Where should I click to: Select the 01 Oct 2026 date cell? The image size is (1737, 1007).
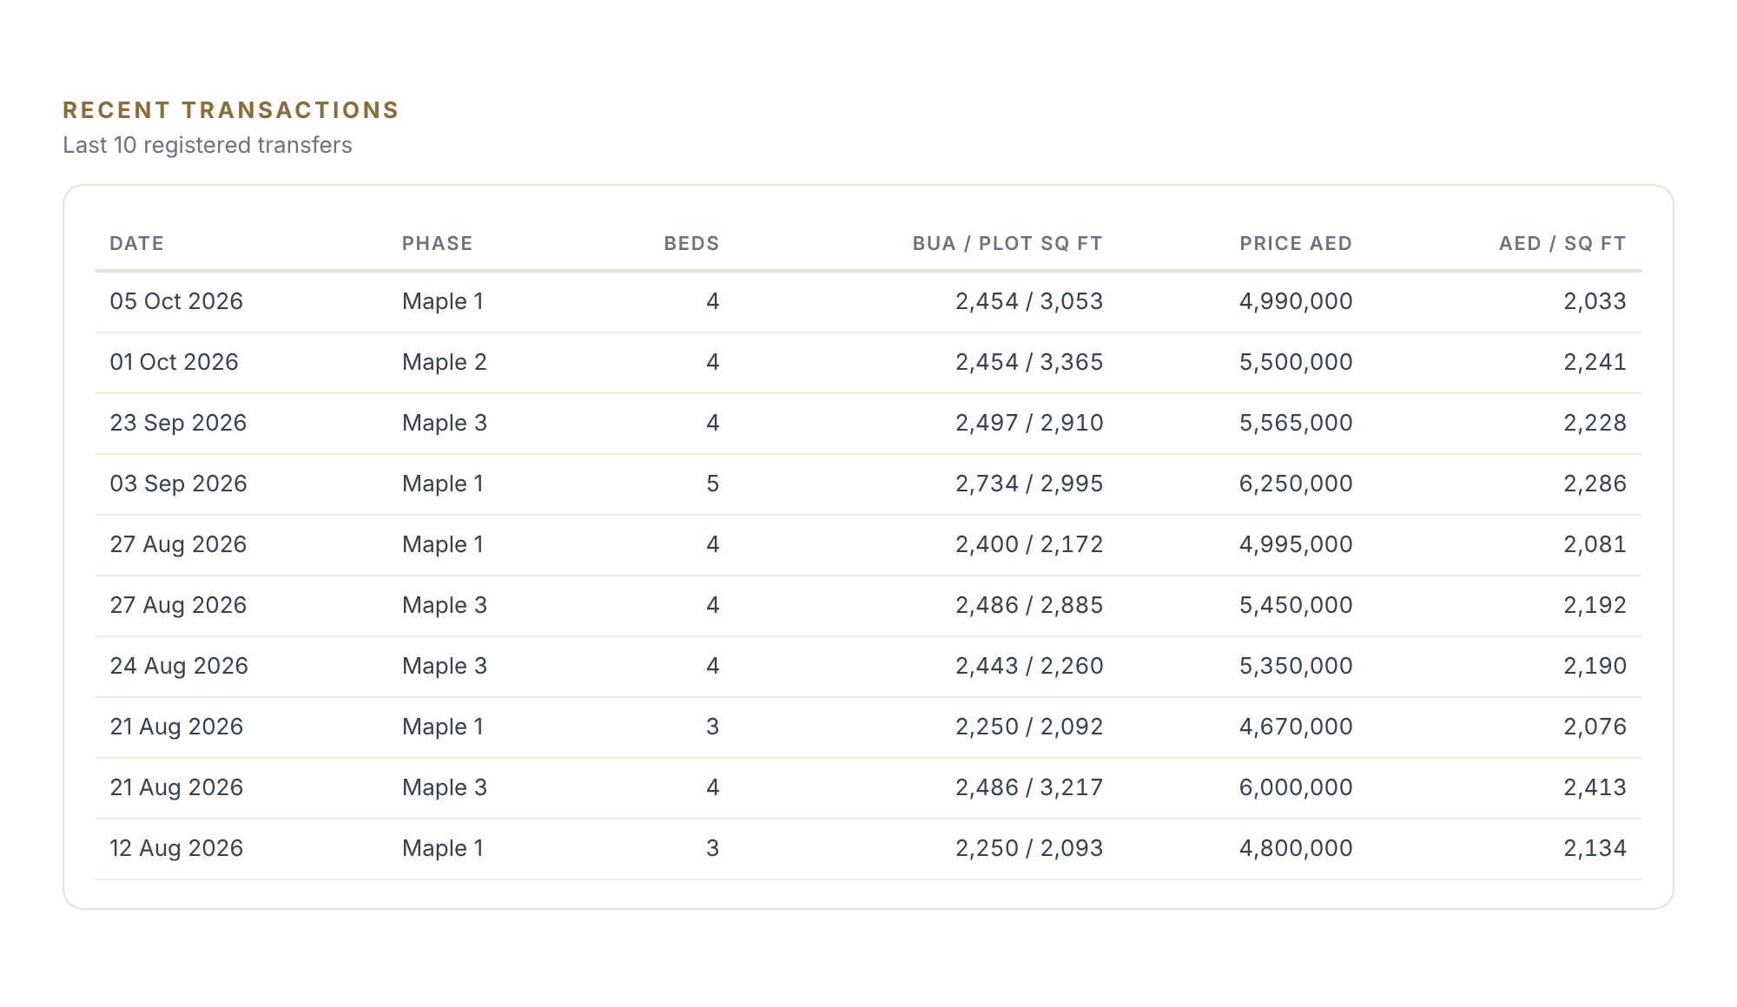pyautogui.click(x=174, y=362)
